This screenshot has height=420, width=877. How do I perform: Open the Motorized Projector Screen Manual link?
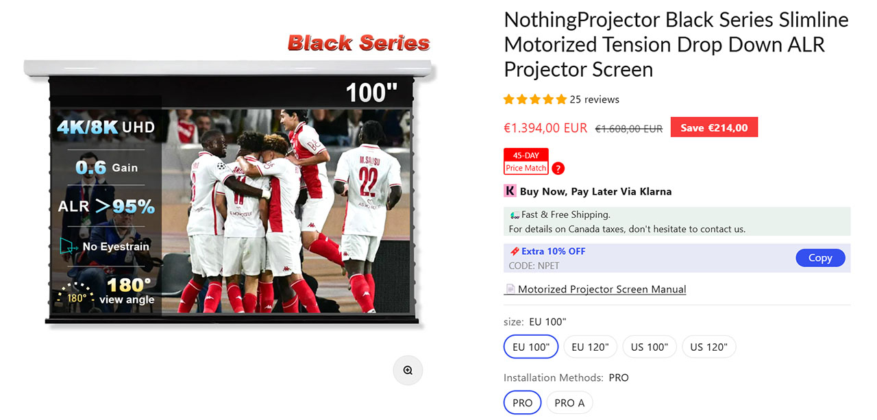pos(602,289)
